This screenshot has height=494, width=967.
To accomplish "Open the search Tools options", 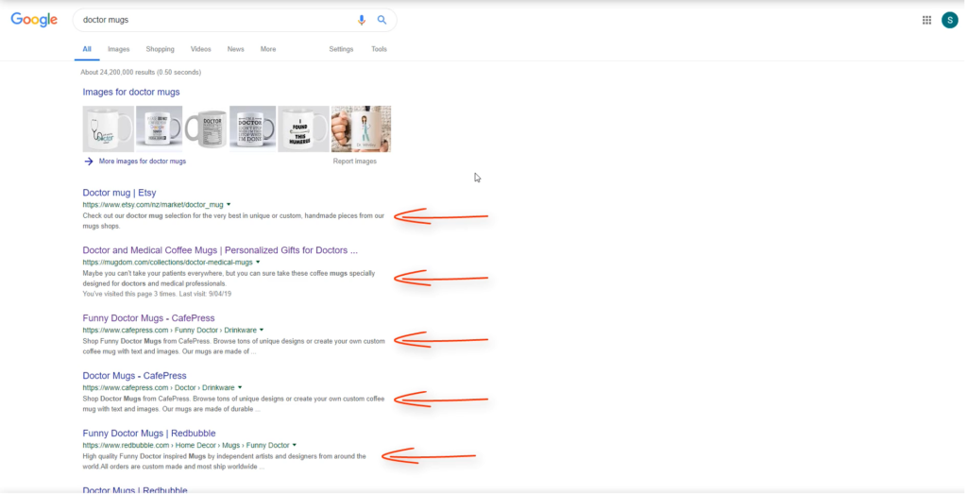I will [x=379, y=49].
